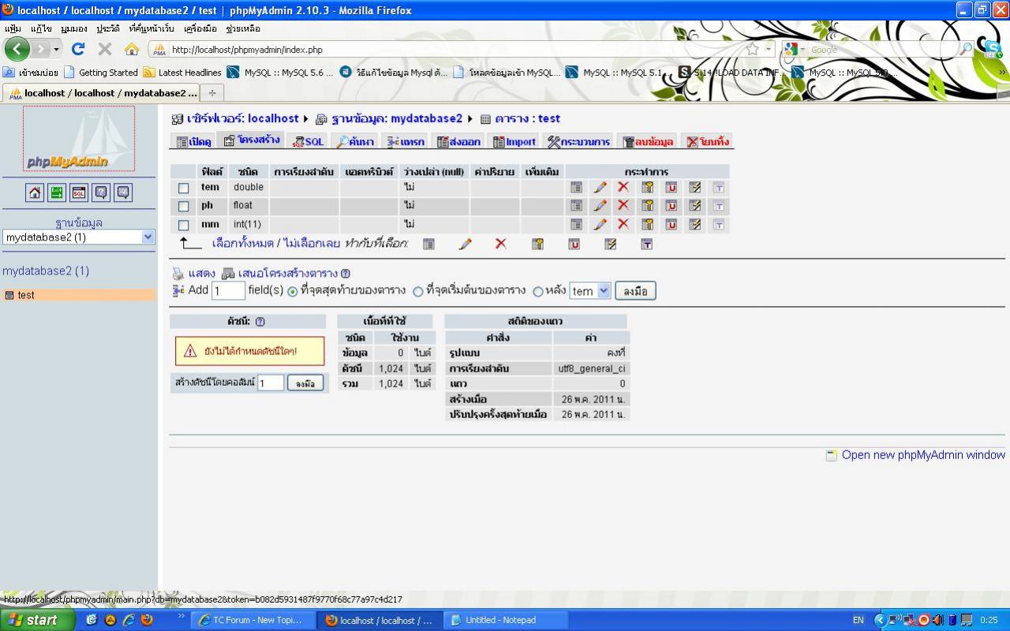
Task: Browse distinct values of the tem field
Action: 577,188
